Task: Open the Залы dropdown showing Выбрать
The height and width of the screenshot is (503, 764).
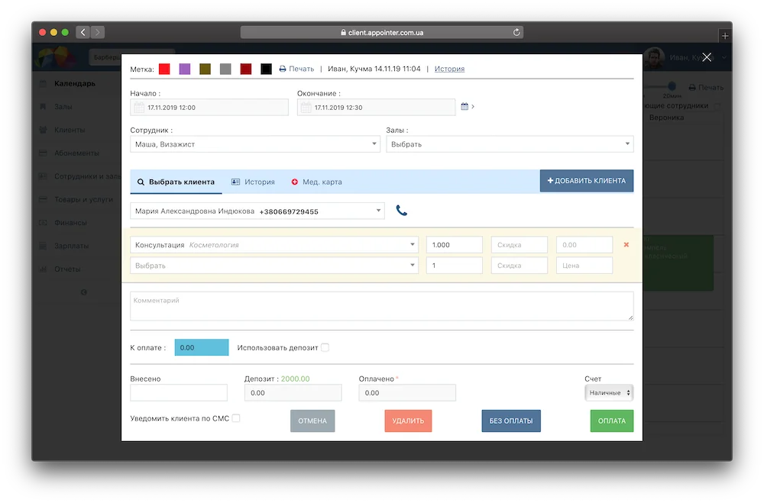Action: [510, 144]
